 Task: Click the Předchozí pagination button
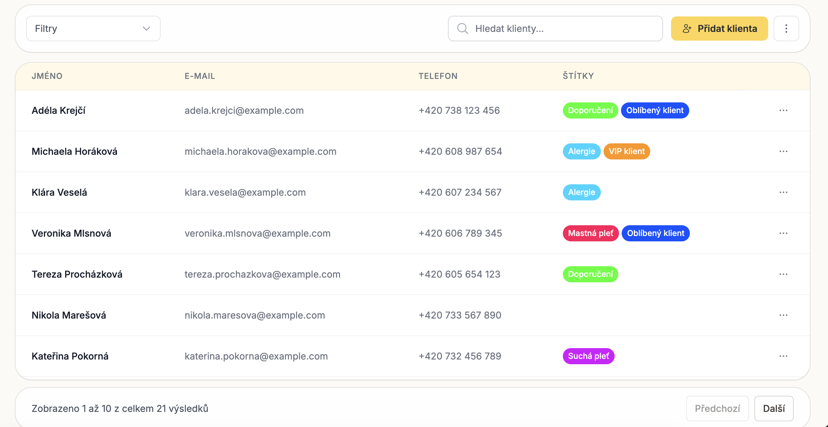click(x=717, y=409)
